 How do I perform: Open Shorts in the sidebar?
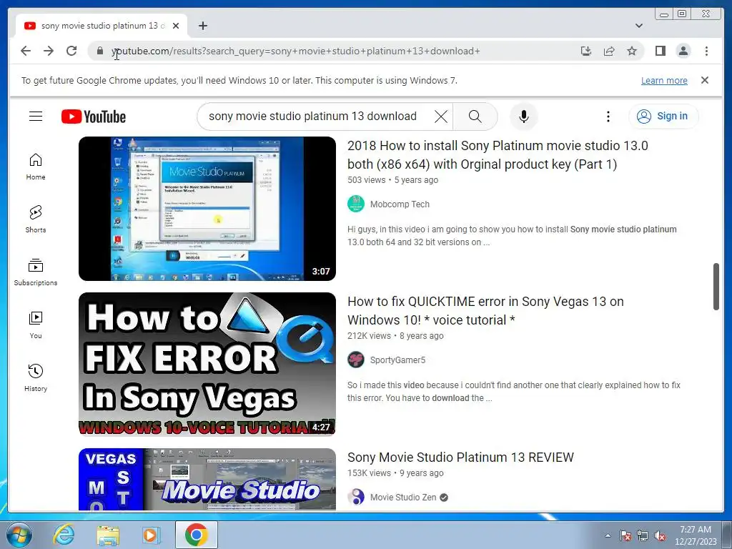36,219
